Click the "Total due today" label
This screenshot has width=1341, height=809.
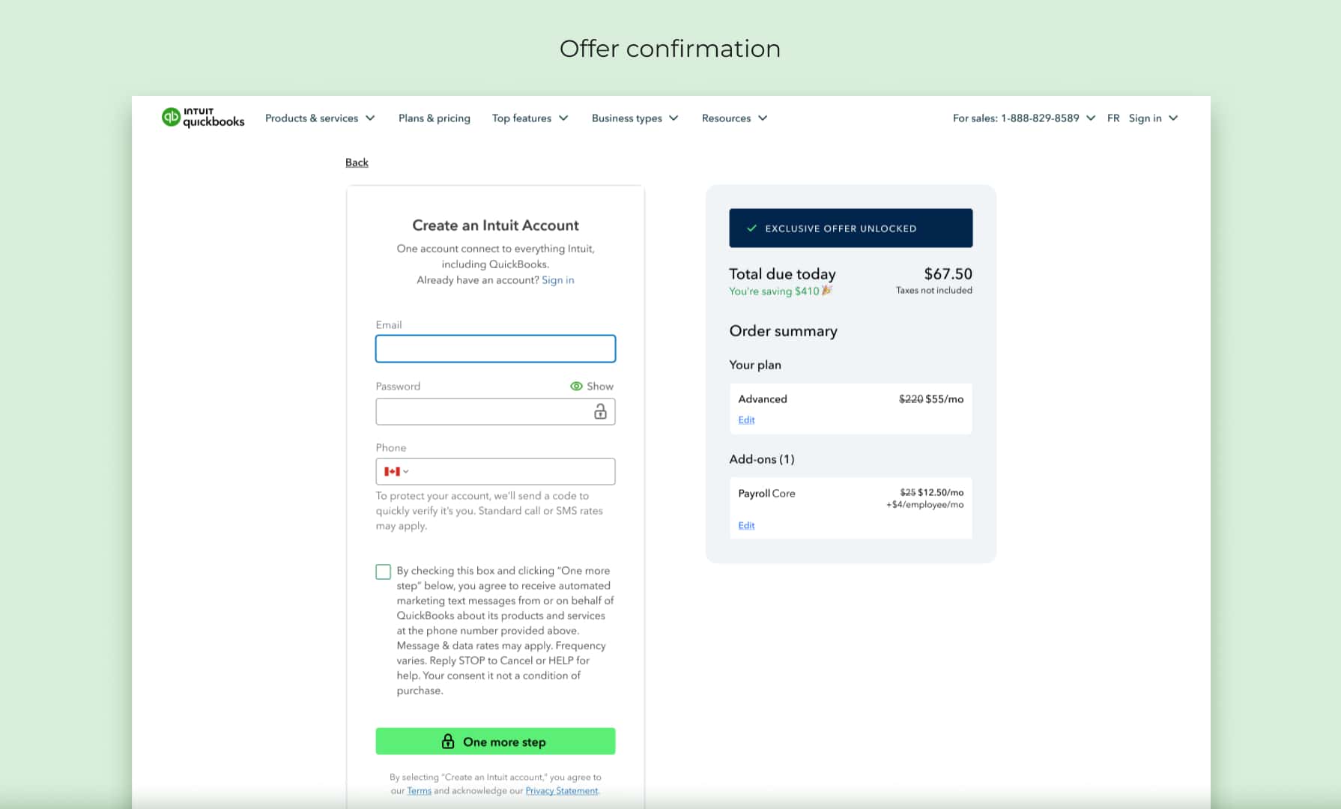[783, 274]
